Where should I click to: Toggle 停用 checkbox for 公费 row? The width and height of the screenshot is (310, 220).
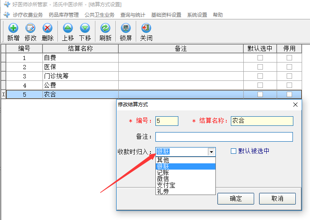click(x=289, y=85)
